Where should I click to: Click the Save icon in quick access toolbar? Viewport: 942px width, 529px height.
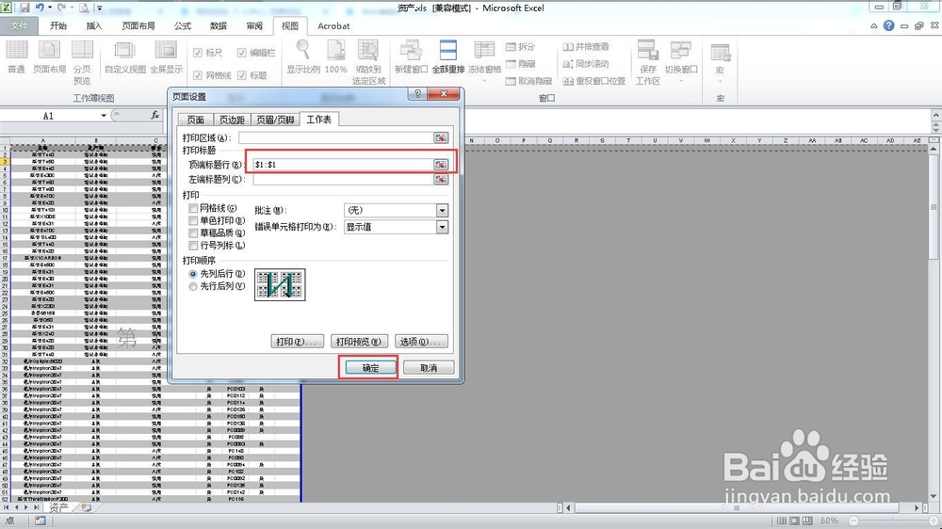tap(24, 8)
